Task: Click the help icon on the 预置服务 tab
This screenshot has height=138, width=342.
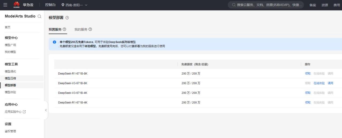Action: coord(64,29)
